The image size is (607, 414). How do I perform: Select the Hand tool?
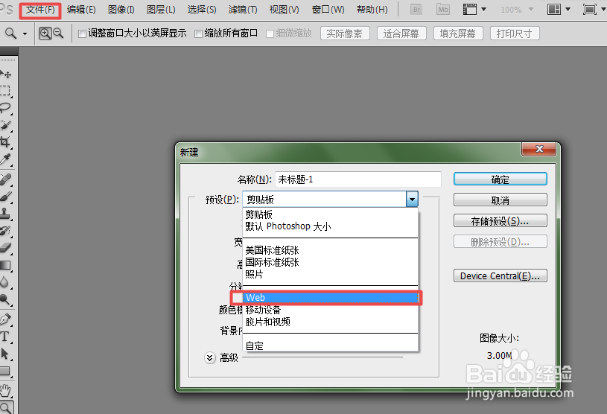[x=5, y=391]
